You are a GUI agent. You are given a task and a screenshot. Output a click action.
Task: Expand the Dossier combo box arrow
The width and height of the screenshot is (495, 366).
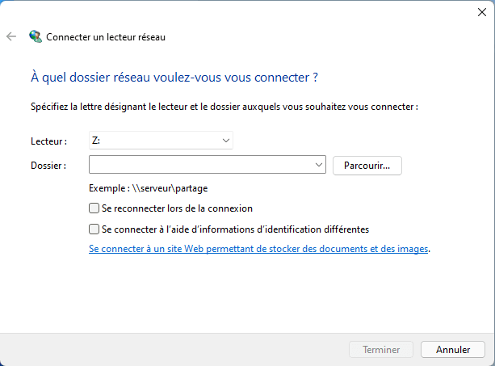(318, 165)
